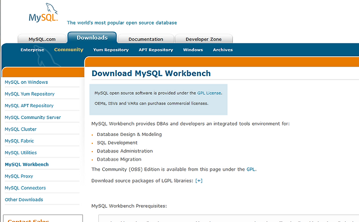Click 'Database Administration' bullet text
This screenshot has width=359, height=222.
(125, 151)
